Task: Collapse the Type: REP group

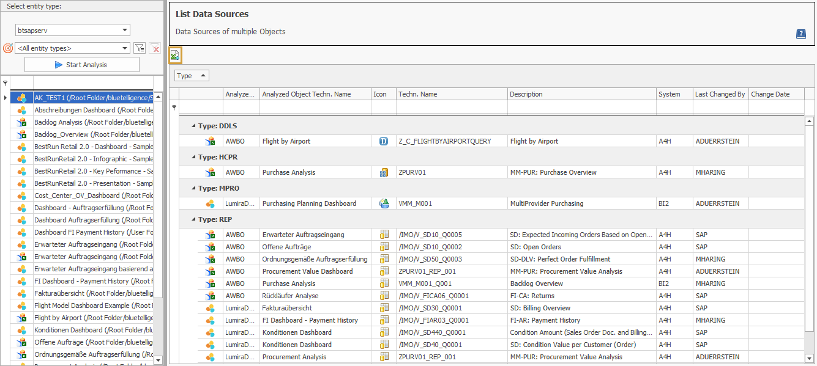Action: tap(195, 218)
